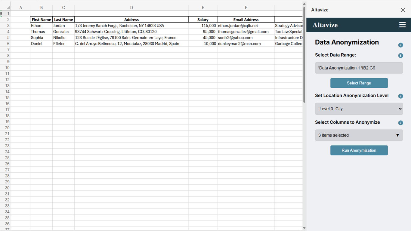The image size is (411, 231).
Task: Select cell containing Gonzalez
Action: coord(63,32)
